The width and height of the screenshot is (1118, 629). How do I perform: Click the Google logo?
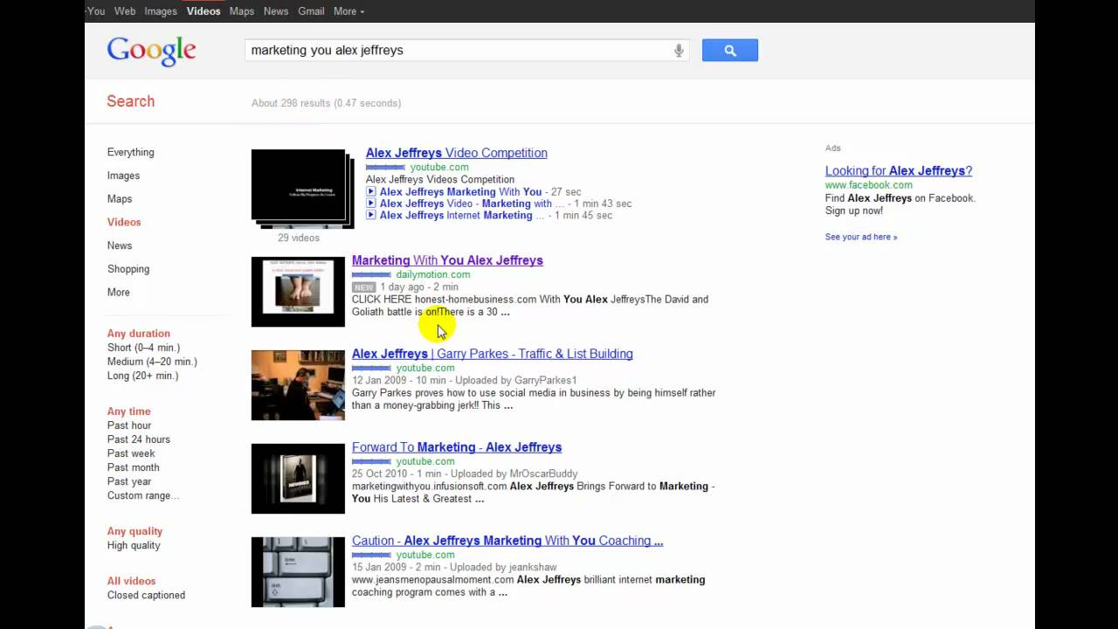pos(152,52)
